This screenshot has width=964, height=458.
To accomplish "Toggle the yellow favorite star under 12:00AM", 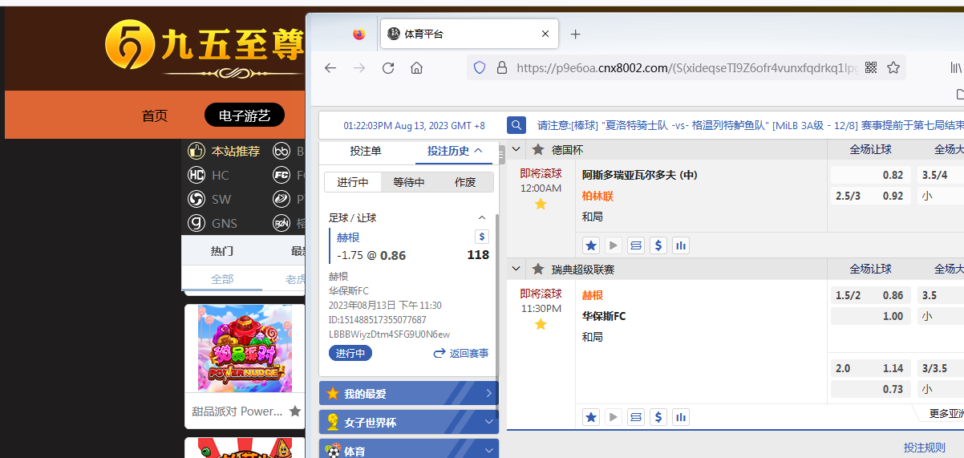I will pyautogui.click(x=541, y=205).
